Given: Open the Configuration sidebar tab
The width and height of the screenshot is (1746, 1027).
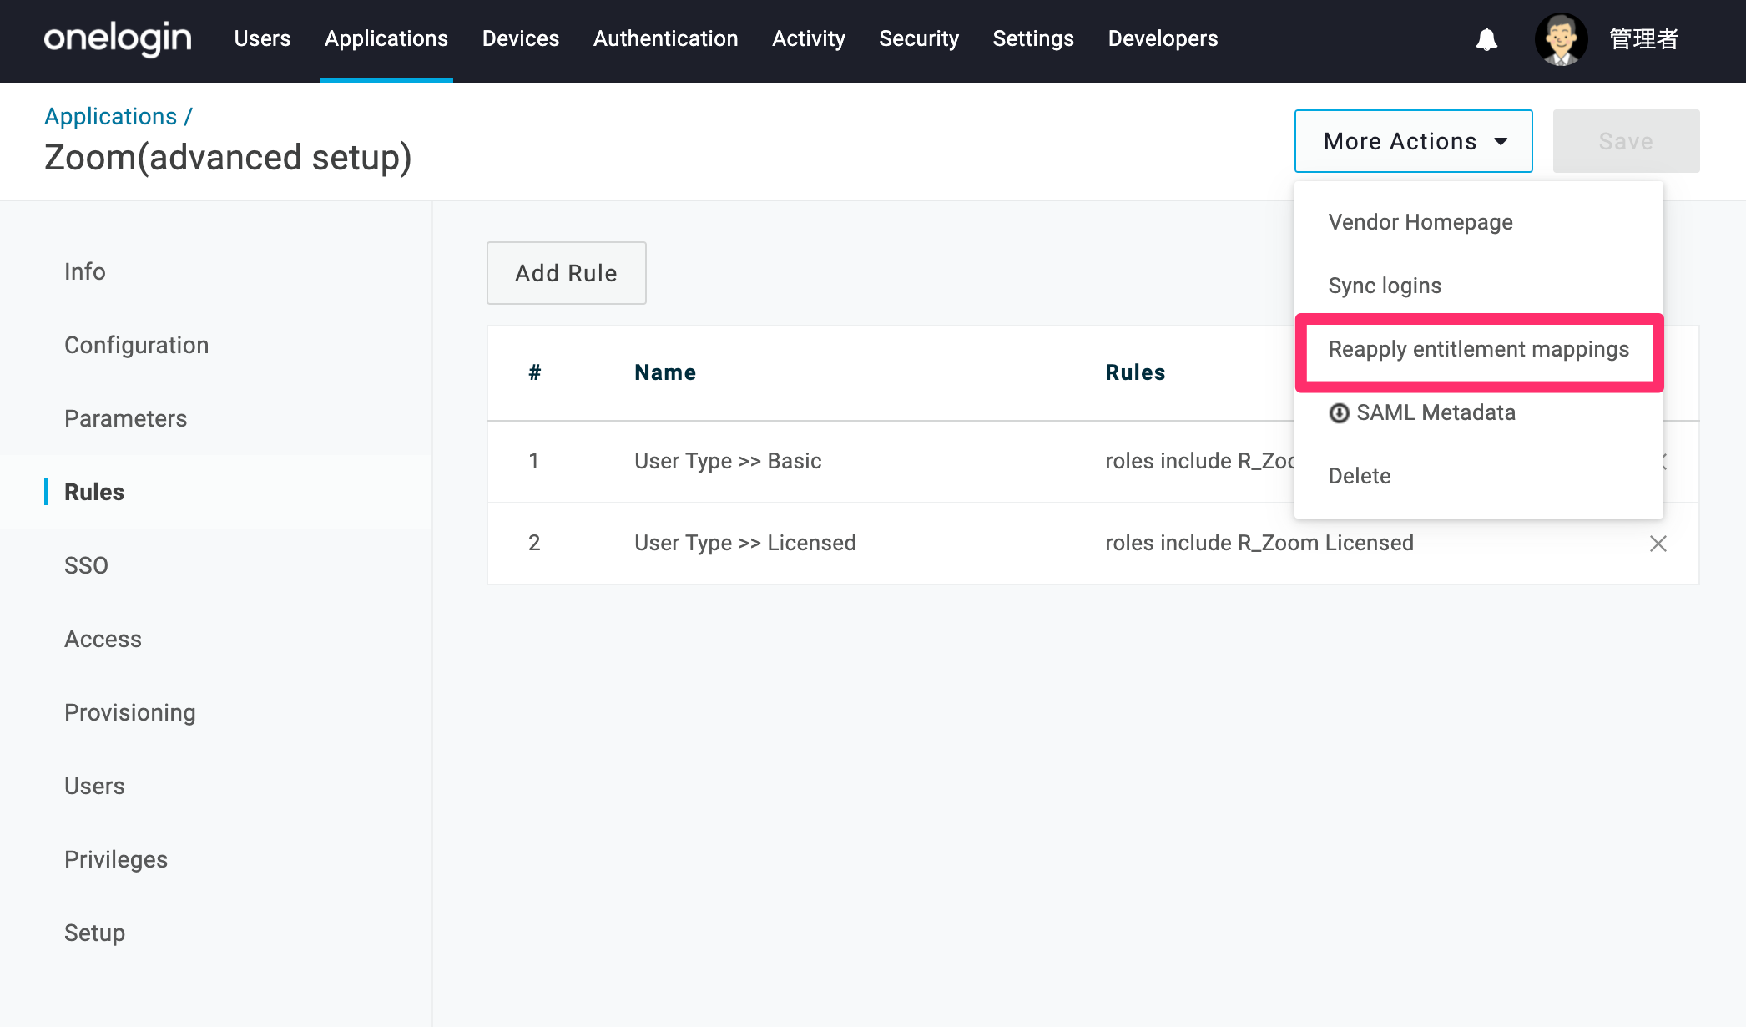Looking at the screenshot, I should click(137, 345).
